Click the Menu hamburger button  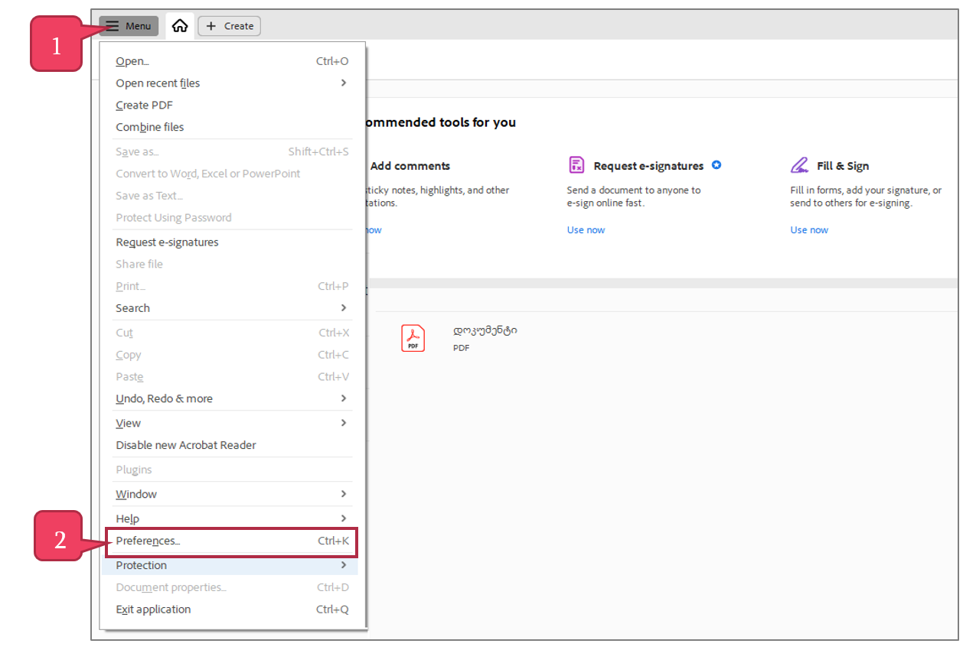[129, 26]
